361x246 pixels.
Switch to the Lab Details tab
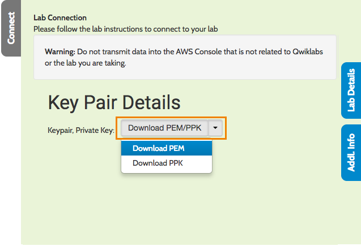pos(351,90)
